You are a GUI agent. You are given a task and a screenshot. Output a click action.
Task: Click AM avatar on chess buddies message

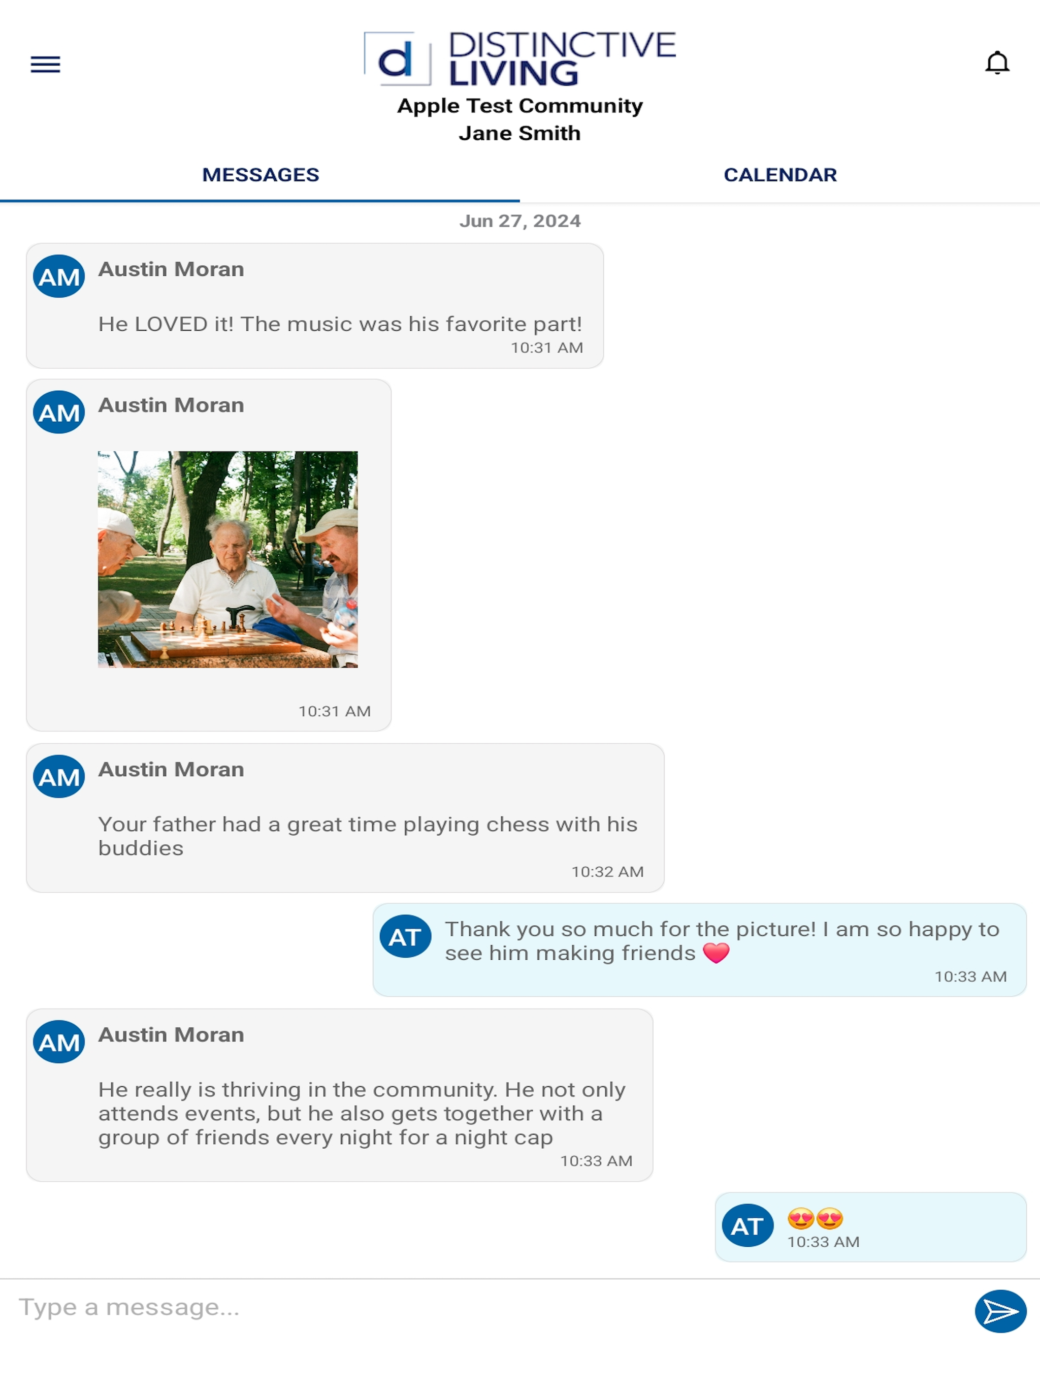(x=59, y=776)
